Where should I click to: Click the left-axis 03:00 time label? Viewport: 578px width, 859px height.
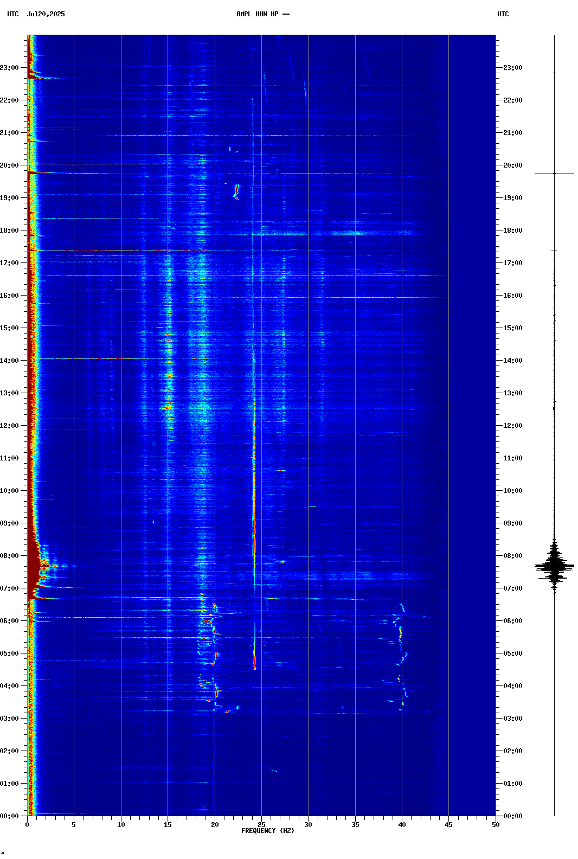[x=10, y=719]
